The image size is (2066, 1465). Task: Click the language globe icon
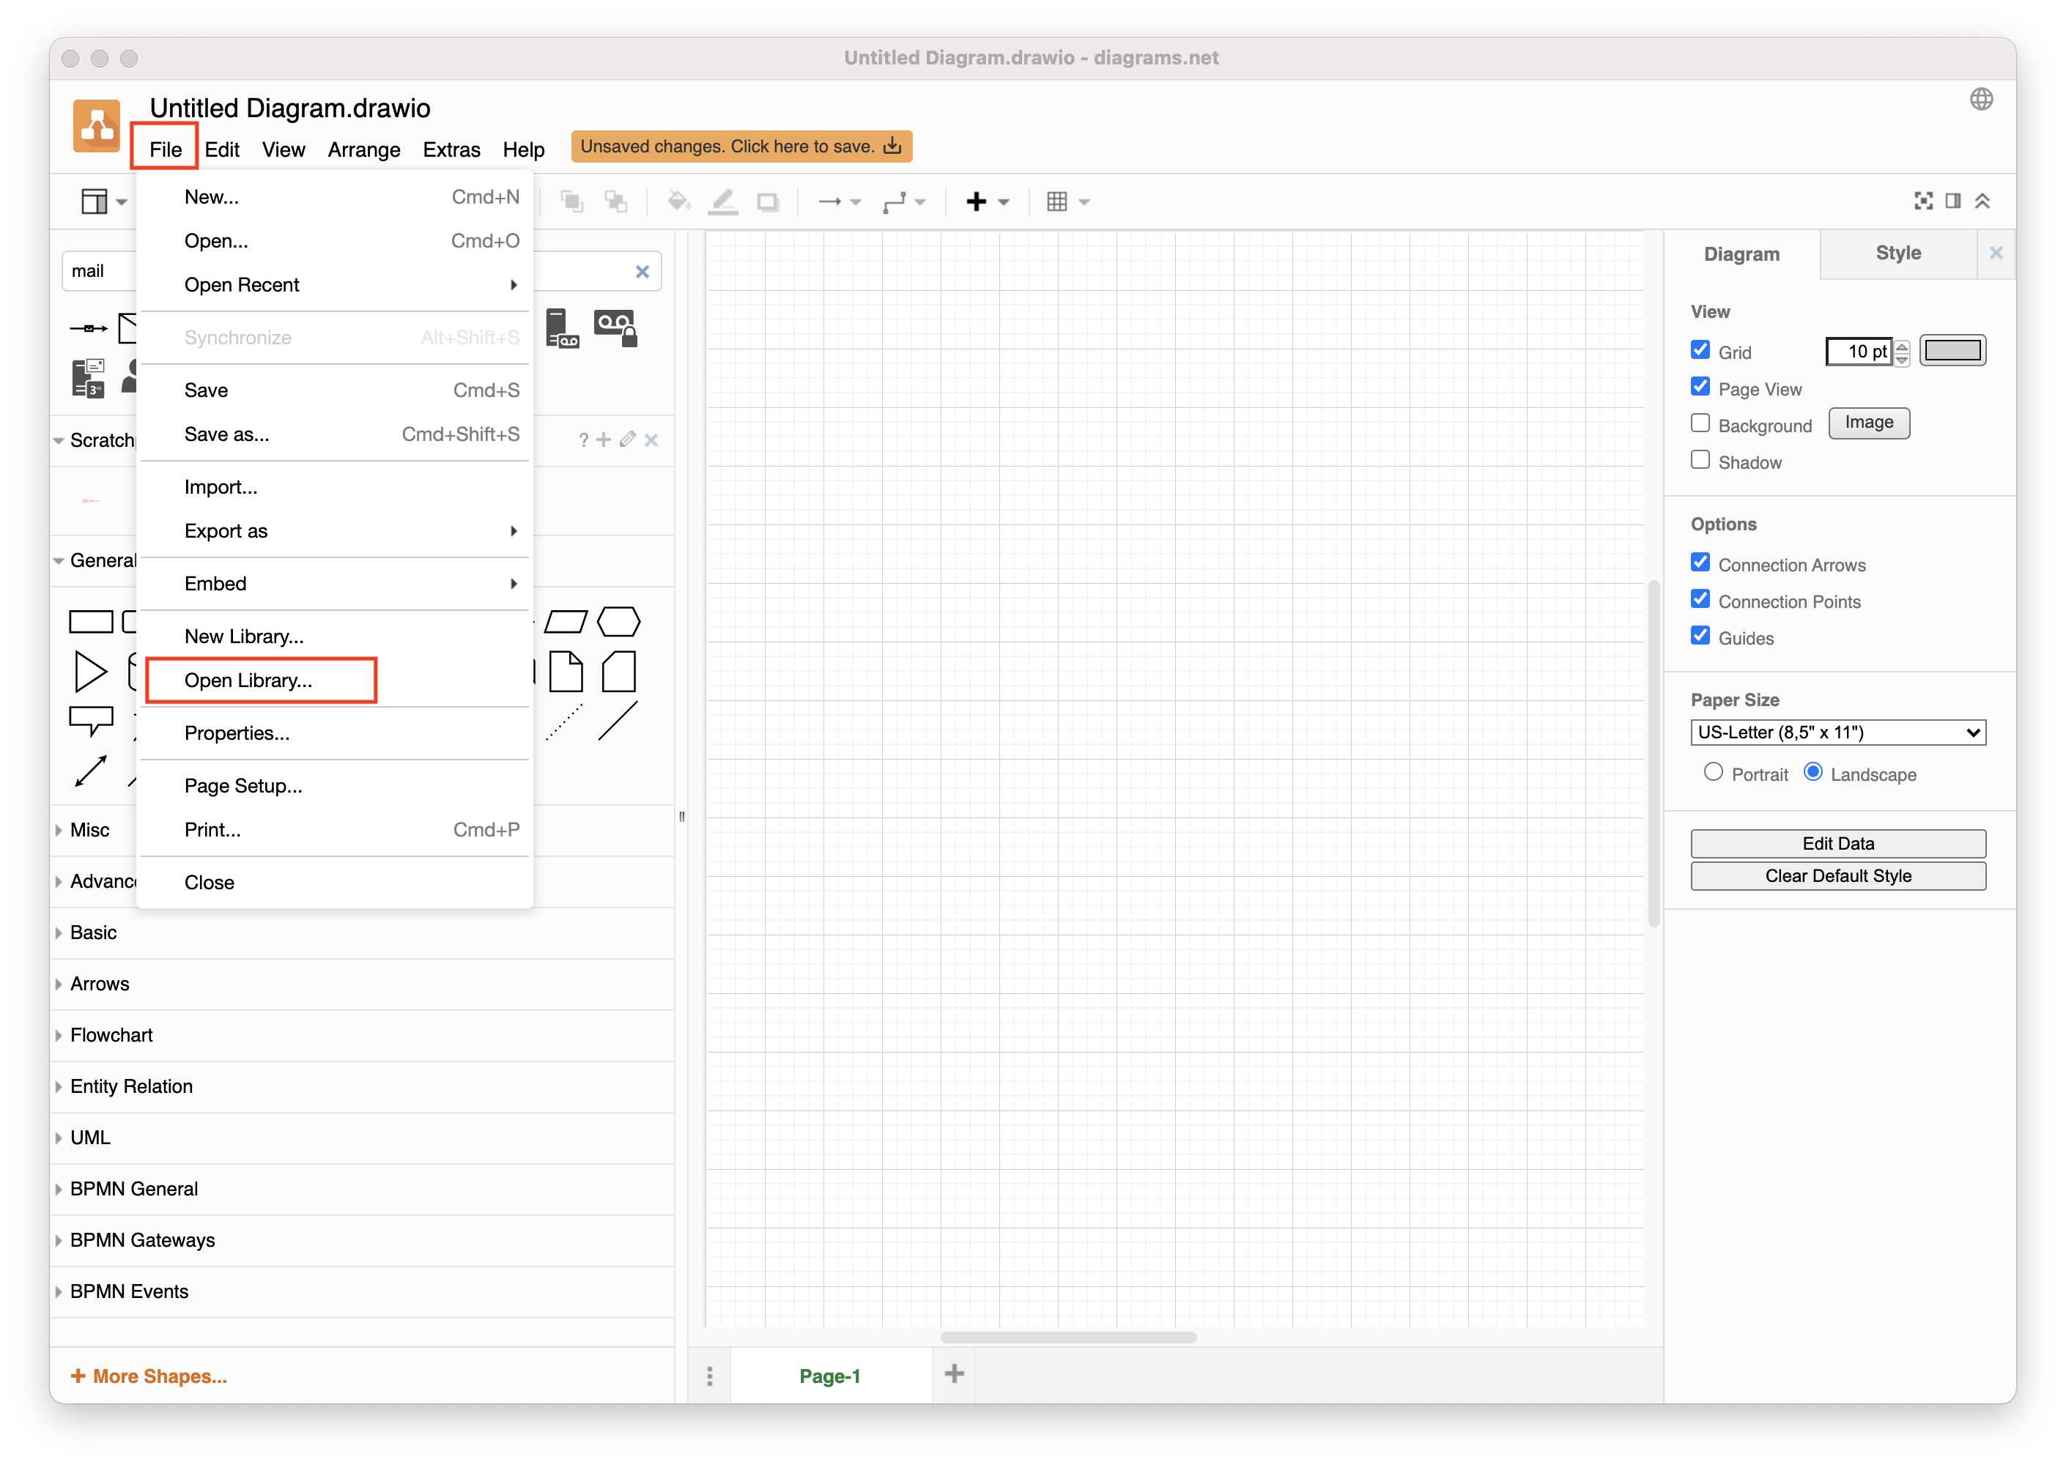[1982, 99]
